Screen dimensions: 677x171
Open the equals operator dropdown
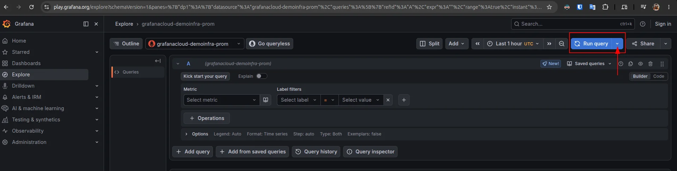click(329, 100)
